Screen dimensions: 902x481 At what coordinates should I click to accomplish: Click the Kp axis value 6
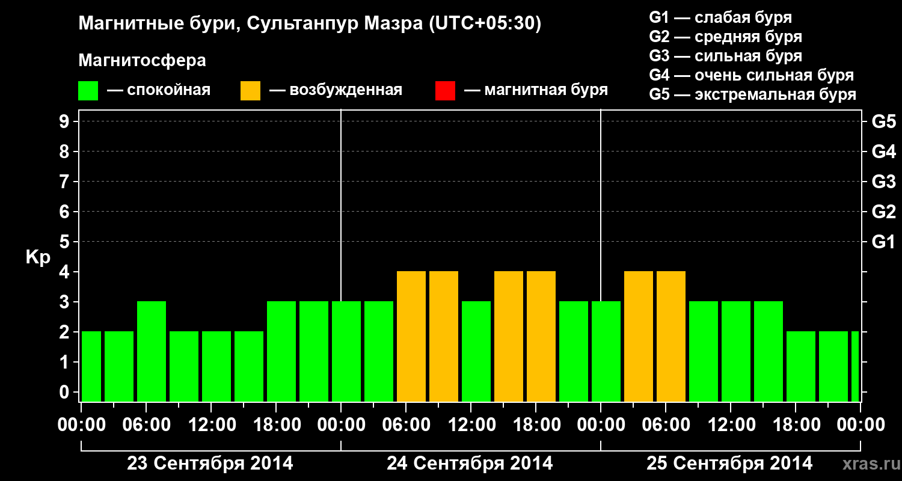point(66,212)
